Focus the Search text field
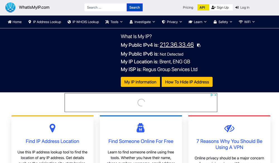This screenshot has width=279, height=163. click(105, 8)
